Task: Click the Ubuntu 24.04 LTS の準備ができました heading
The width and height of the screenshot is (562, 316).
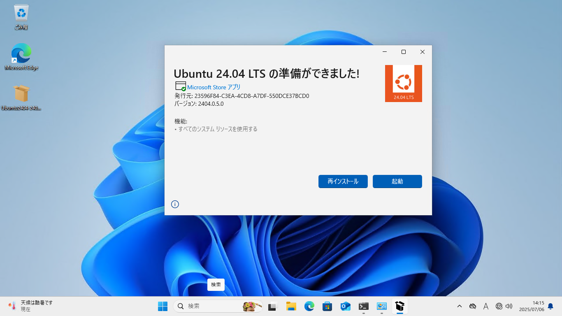Action: (x=267, y=73)
